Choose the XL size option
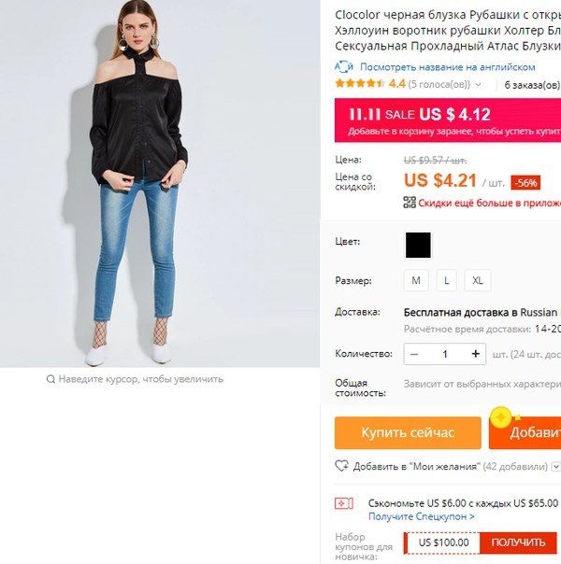 [x=478, y=280]
